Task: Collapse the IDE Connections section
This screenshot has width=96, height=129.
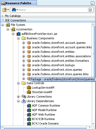Action: (x=3, y=20)
